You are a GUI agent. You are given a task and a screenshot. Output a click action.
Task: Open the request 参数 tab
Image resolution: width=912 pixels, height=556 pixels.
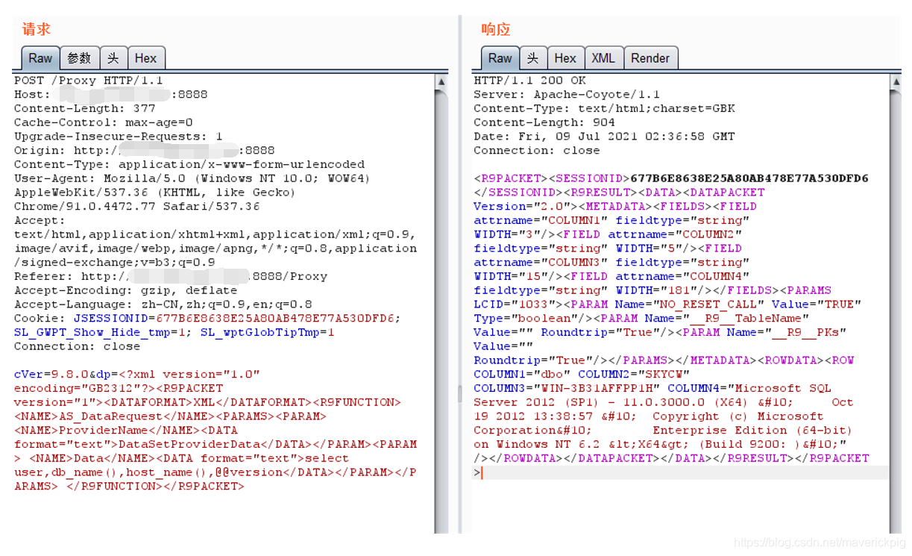click(79, 58)
